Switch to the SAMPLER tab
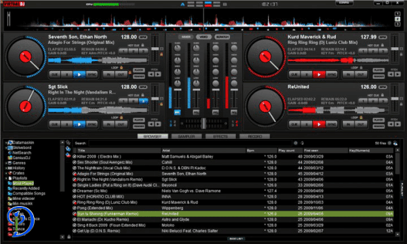This screenshot has height=244, width=407. pos(187,136)
